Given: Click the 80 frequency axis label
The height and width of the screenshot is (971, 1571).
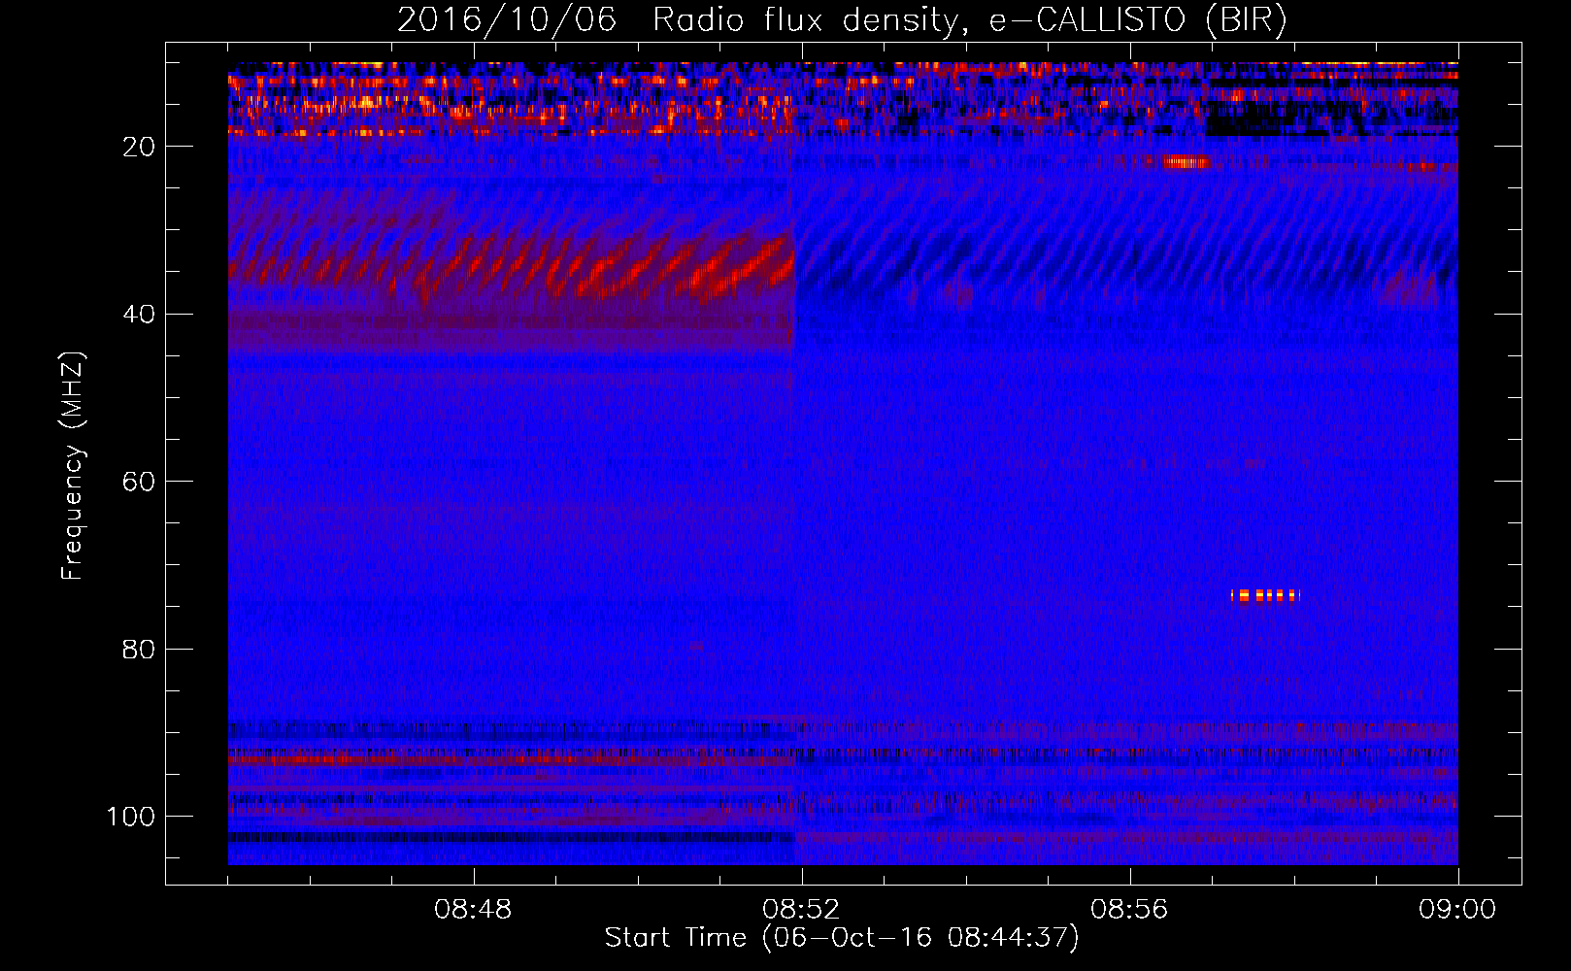Looking at the screenshot, I should 140,649.
